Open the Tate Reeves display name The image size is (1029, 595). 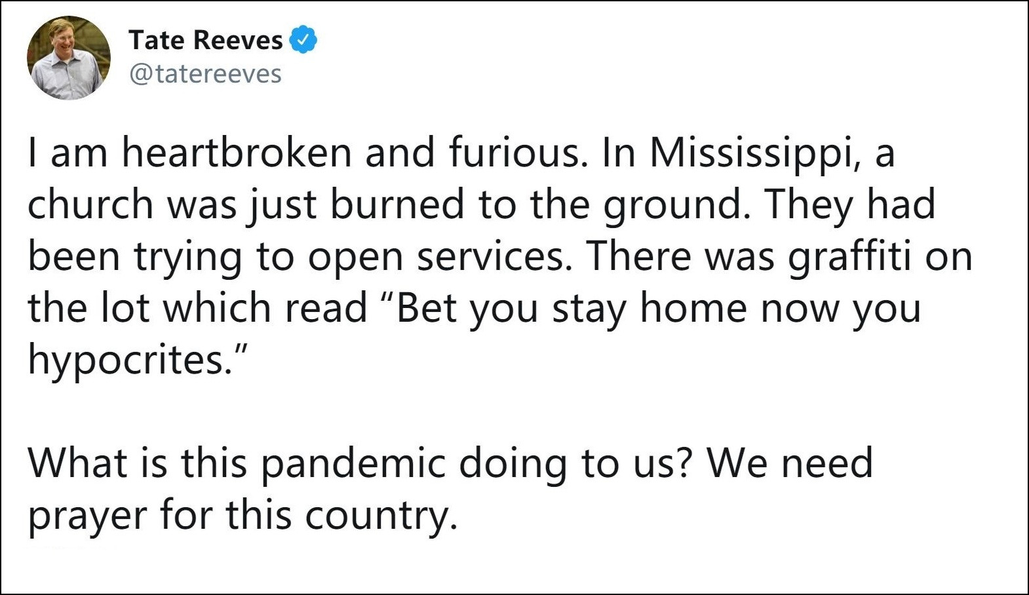(205, 41)
